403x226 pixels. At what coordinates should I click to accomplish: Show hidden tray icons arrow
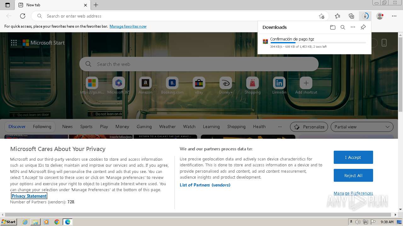351,222
